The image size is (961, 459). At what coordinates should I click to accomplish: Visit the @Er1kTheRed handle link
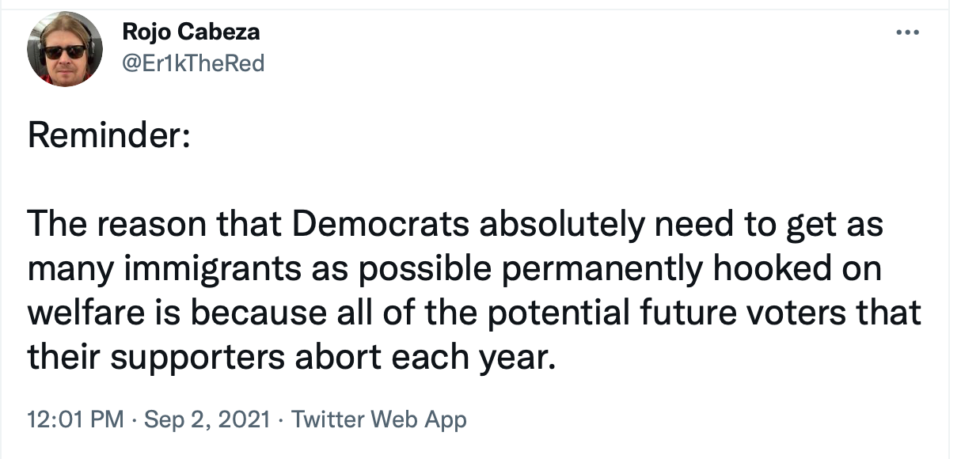click(193, 63)
